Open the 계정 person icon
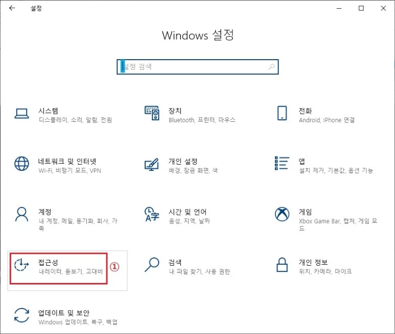This screenshot has width=395, height=334. pos(21,214)
